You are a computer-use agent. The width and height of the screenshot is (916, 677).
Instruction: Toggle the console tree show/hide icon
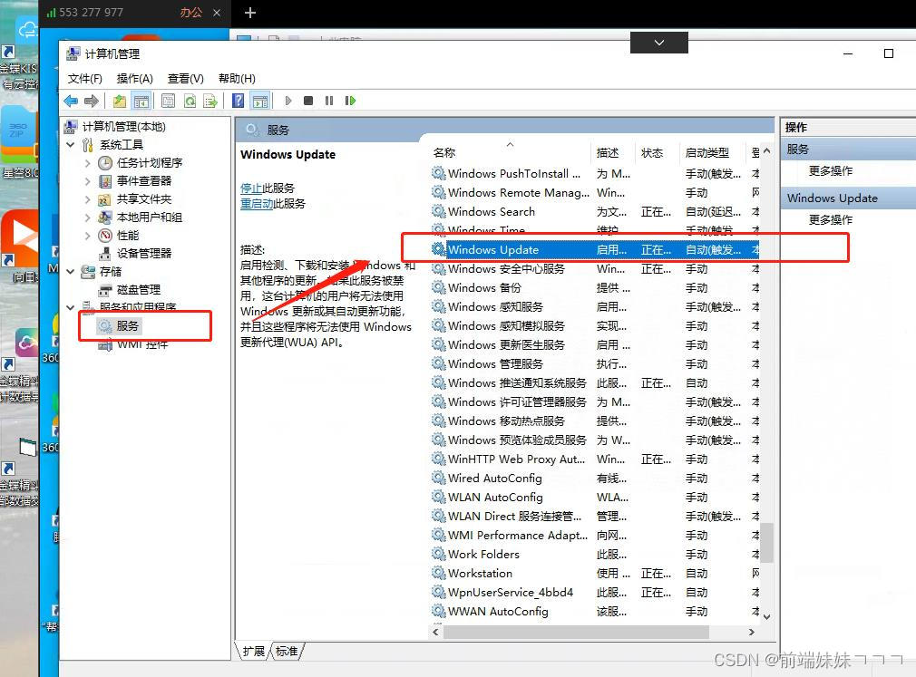(x=141, y=101)
